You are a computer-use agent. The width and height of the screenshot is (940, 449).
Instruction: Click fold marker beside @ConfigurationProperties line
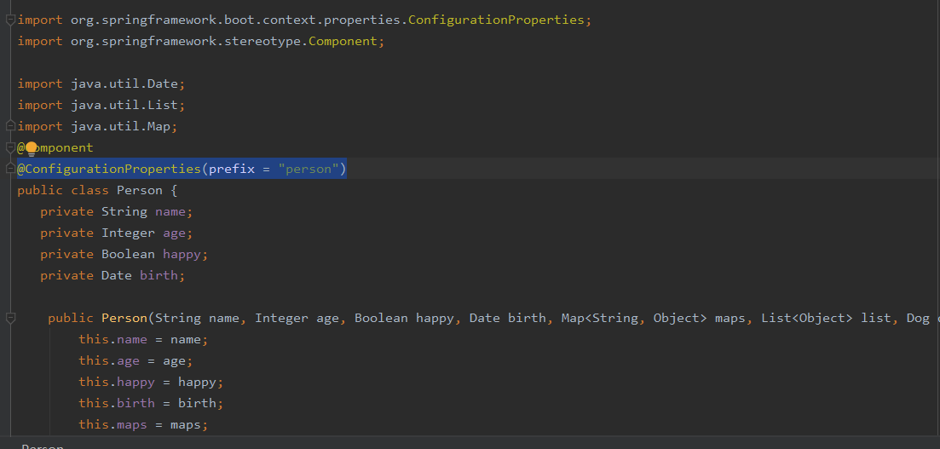[11, 169]
